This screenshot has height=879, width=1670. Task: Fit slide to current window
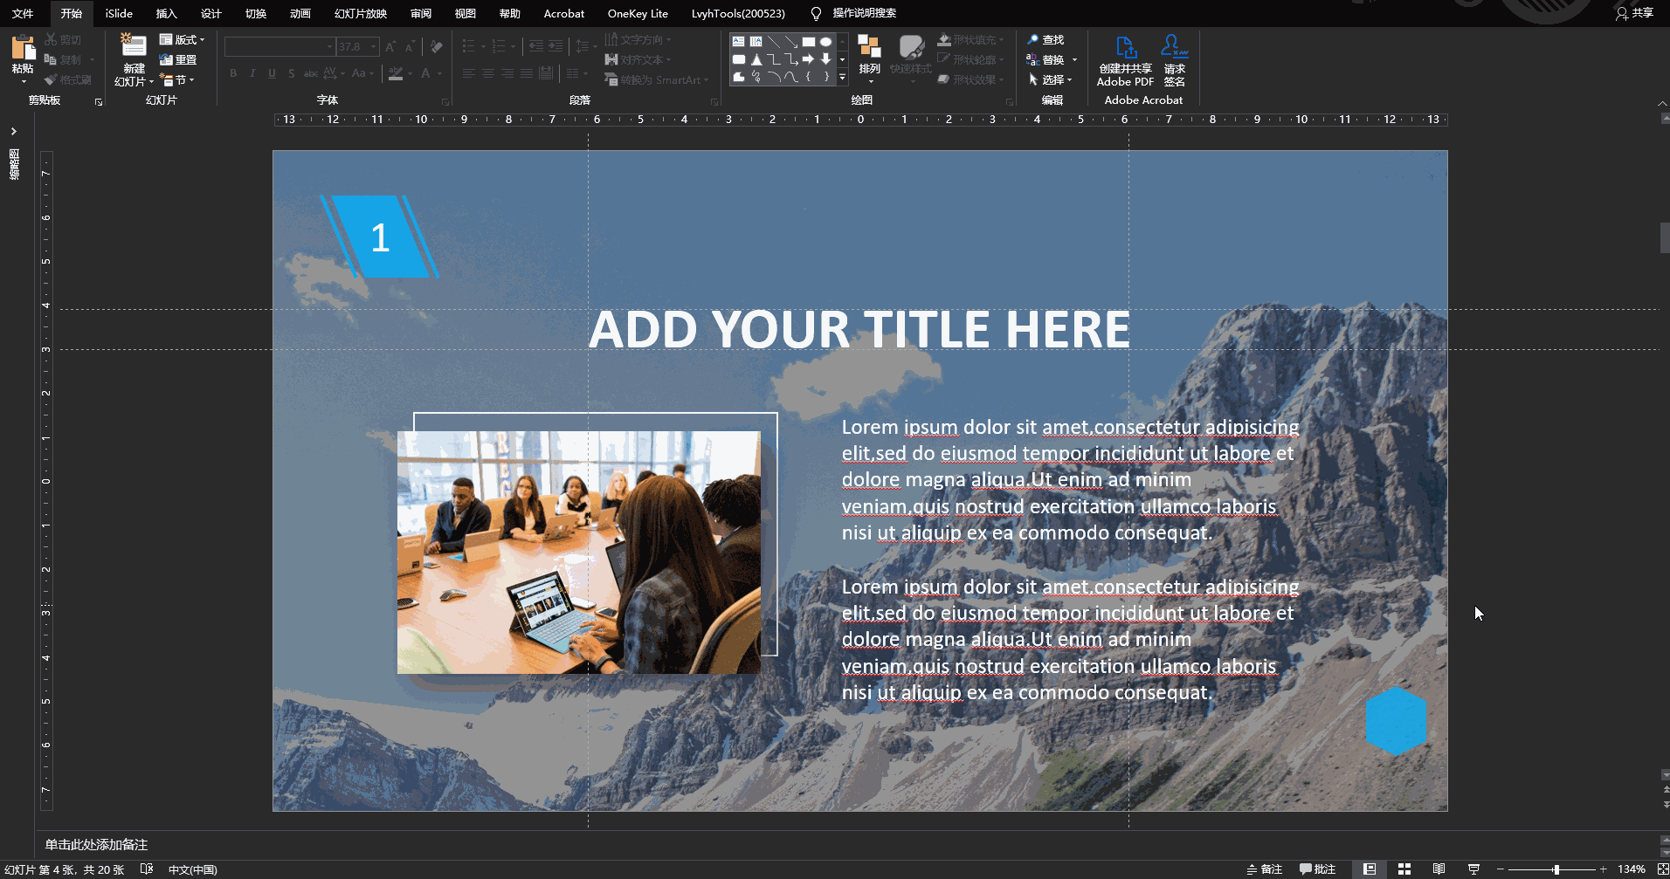tap(1662, 869)
